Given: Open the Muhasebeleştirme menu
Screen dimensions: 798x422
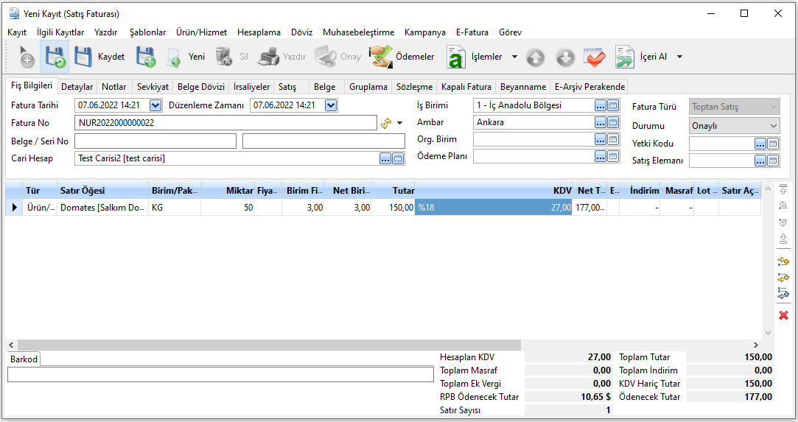Looking at the screenshot, I should (358, 32).
